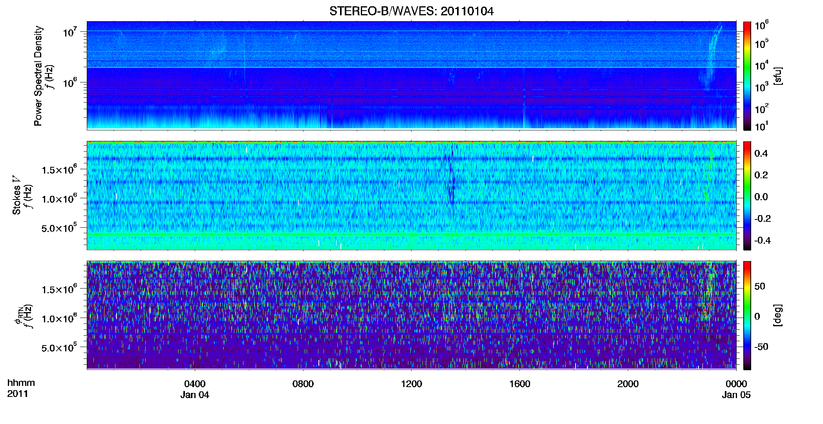Click the 1.0×10^6 tick on the φ RTN axis
823x424 pixels.
pos(59,318)
